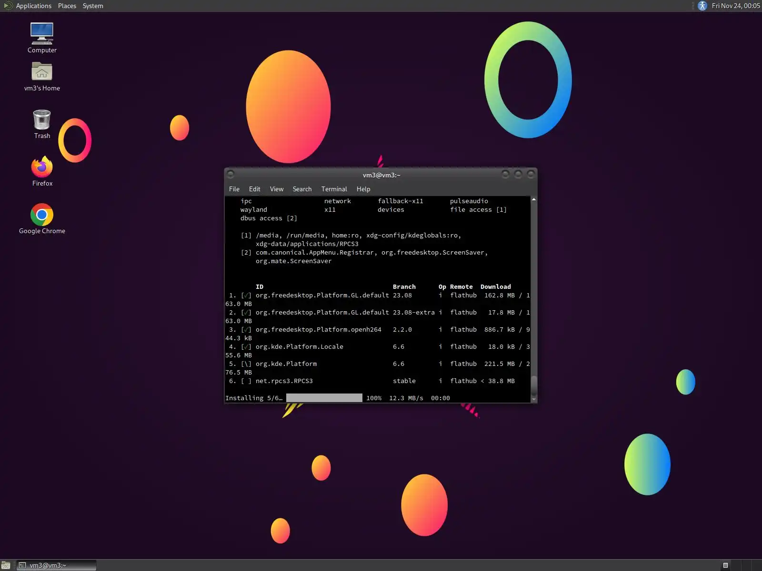
Task: Click the "stable" branch of net.rpcs3.RPCS3
Action: pos(404,381)
